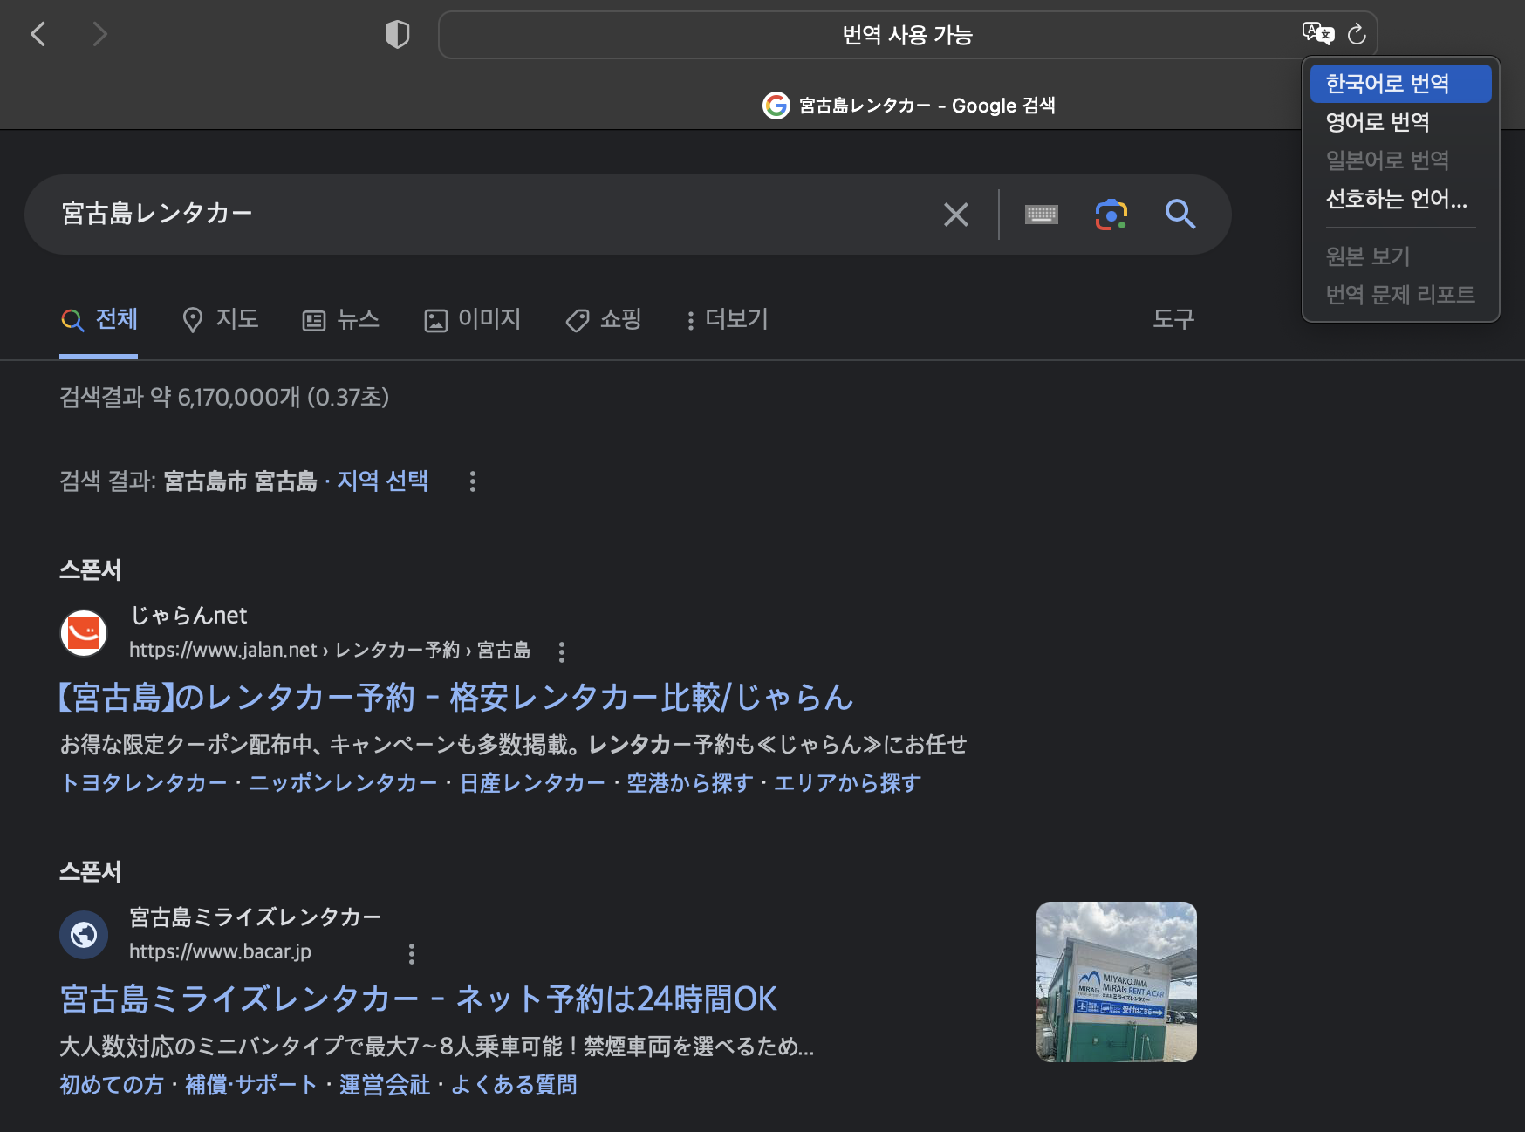This screenshot has height=1132, width=1525.
Task: Open the 도구 search tools
Action: 1173,319
